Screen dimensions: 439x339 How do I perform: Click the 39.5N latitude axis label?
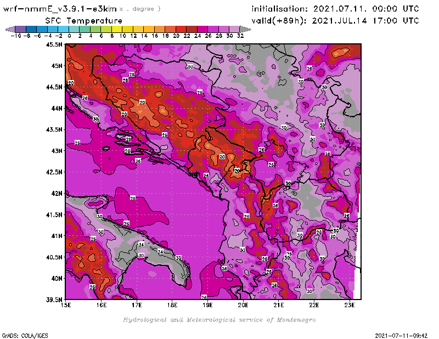tap(54, 300)
